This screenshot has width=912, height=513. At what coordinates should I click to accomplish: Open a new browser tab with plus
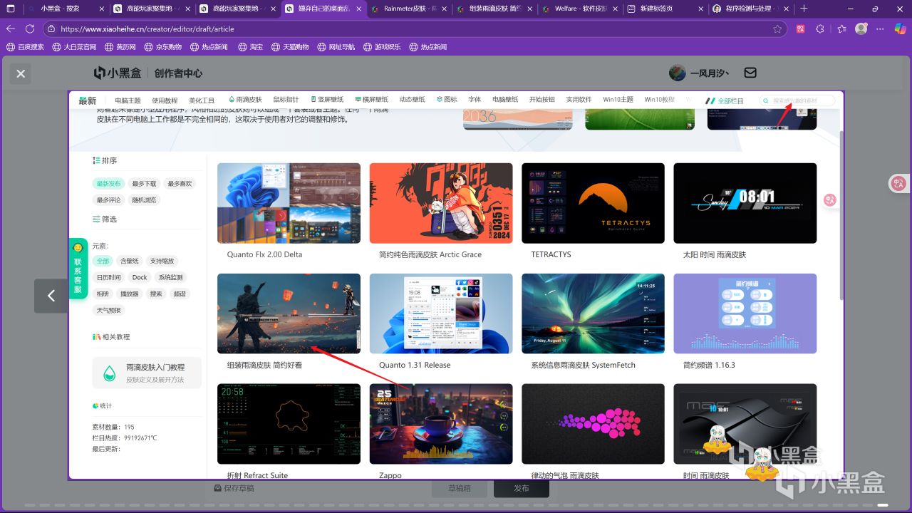pos(804,9)
